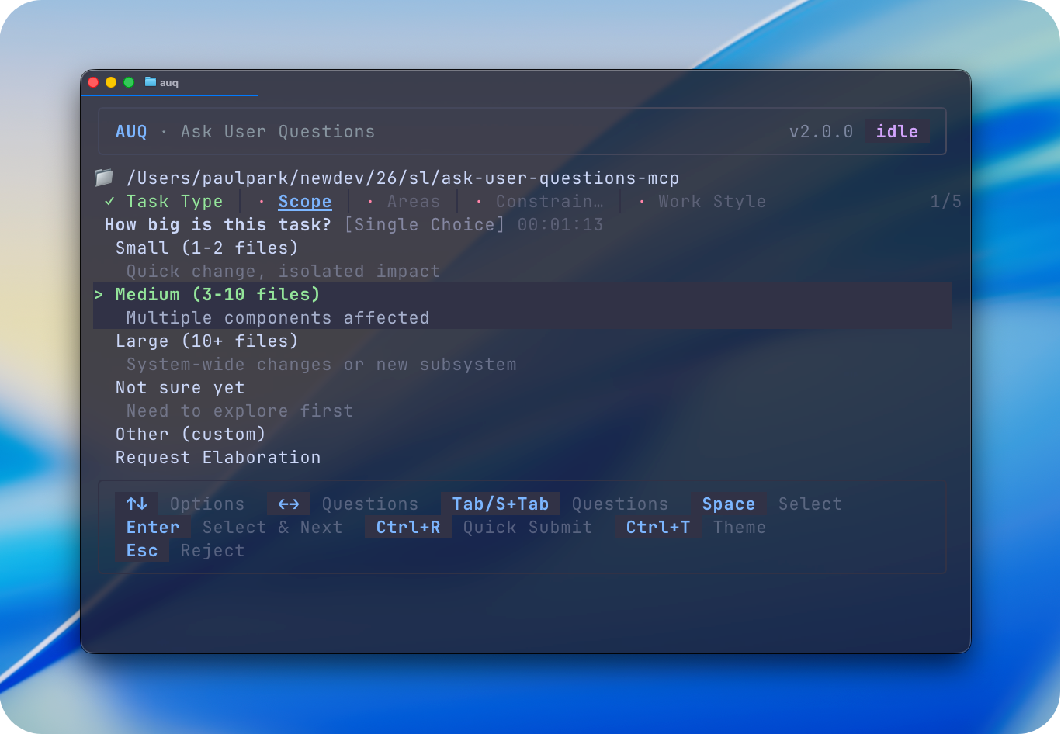Click the Esc Reject key hint
The image size is (1061, 734).
pos(142,551)
